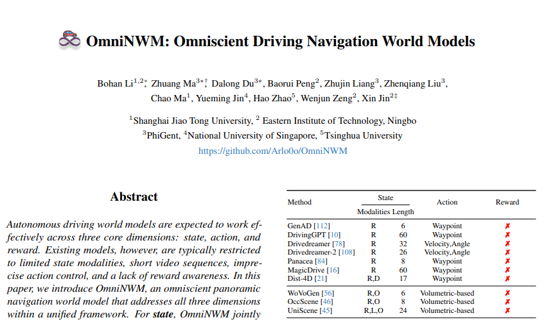Screen dimensions: 546x320
Task: Click the red X in MagicDrive row
Action: pos(507,269)
